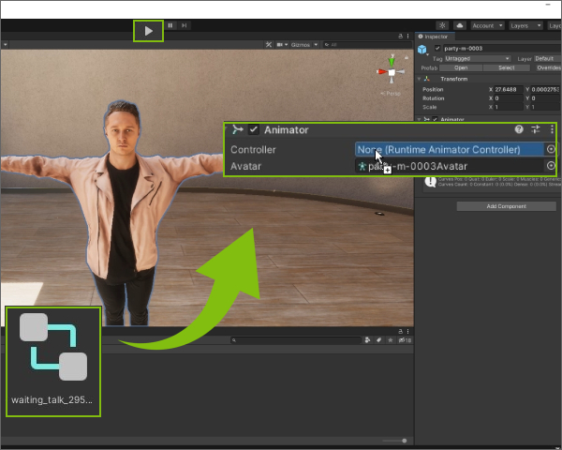Click the red X axis cone on orientation gizmo
Image resolution: width=562 pixels, height=450 pixels.
pos(381,72)
